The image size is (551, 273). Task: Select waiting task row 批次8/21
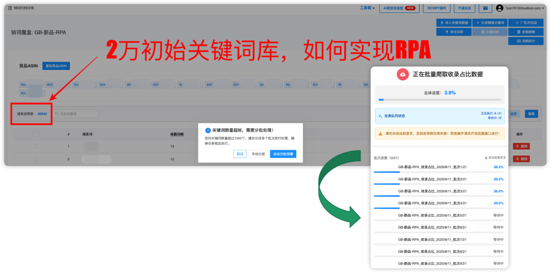pos(439,253)
